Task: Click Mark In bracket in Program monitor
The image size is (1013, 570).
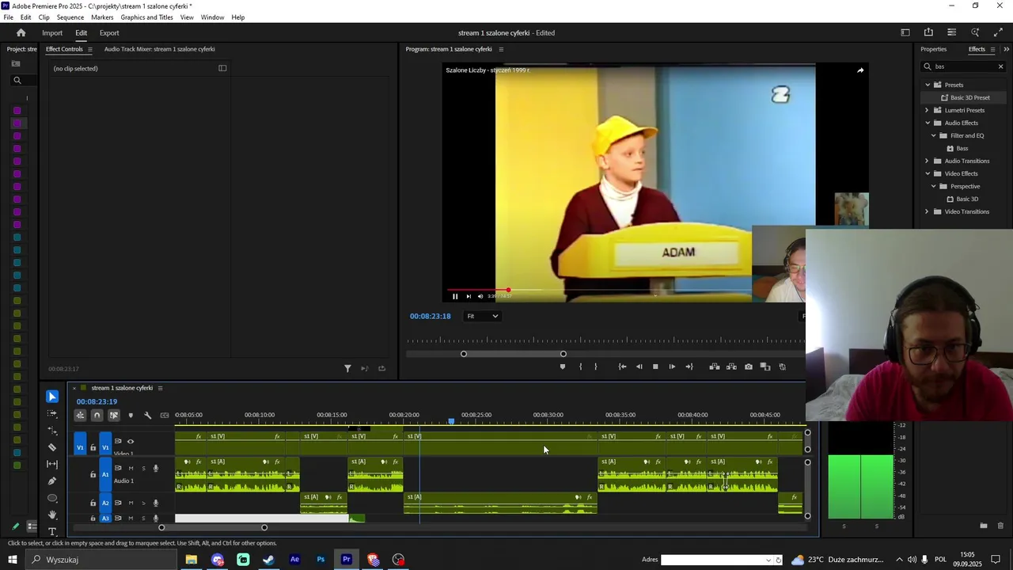Action: pyautogui.click(x=580, y=367)
